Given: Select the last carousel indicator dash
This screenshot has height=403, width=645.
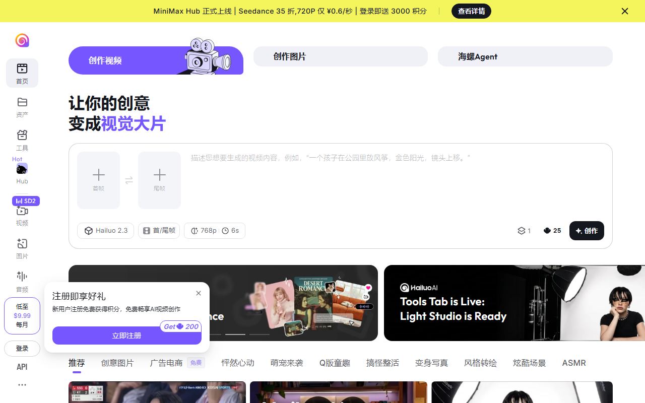Looking at the screenshot, I should tap(260, 334).
